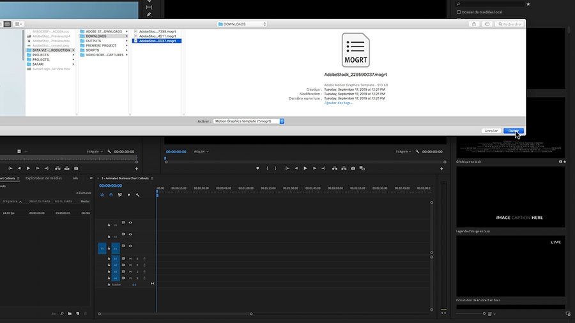
Task: Toggle visibility of track V1
Action: pyautogui.click(x=130, y=246)
